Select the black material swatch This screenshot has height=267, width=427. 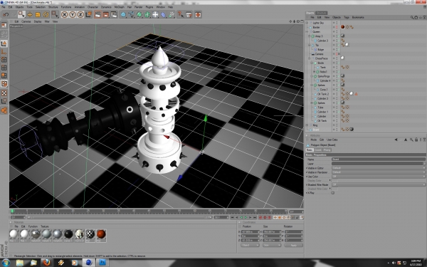(x=68, y=234)
